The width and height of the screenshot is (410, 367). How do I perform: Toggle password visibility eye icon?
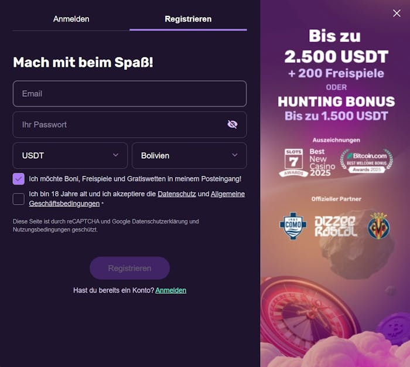[232, 124]
